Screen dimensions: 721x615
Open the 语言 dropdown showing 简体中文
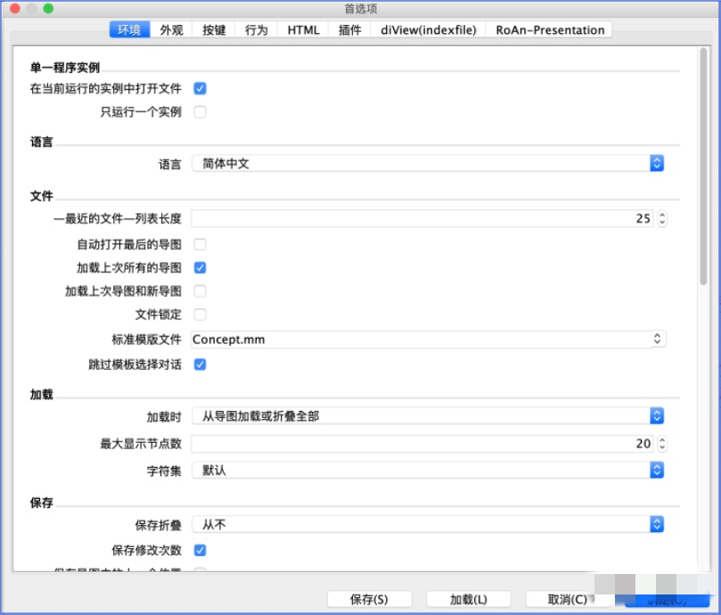coord(656,163)
